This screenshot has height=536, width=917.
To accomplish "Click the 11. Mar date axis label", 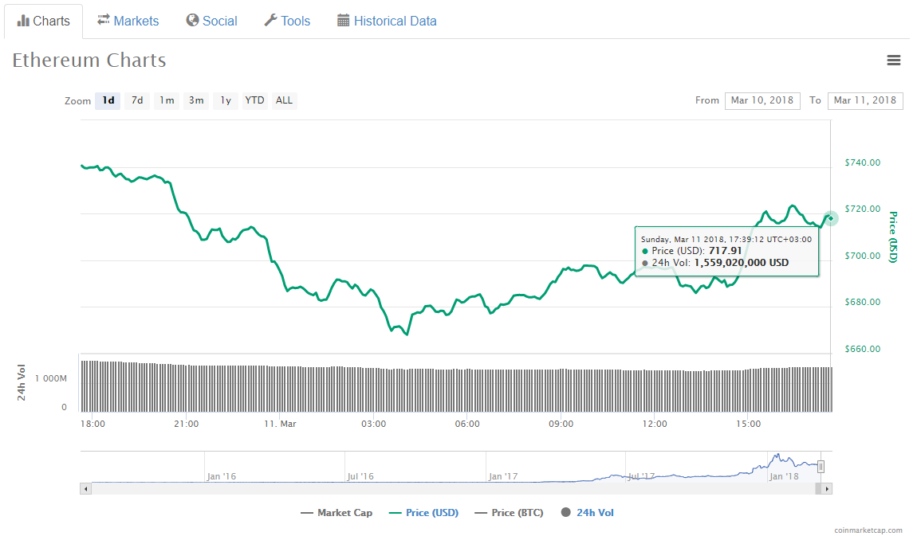I will [280, 424].
